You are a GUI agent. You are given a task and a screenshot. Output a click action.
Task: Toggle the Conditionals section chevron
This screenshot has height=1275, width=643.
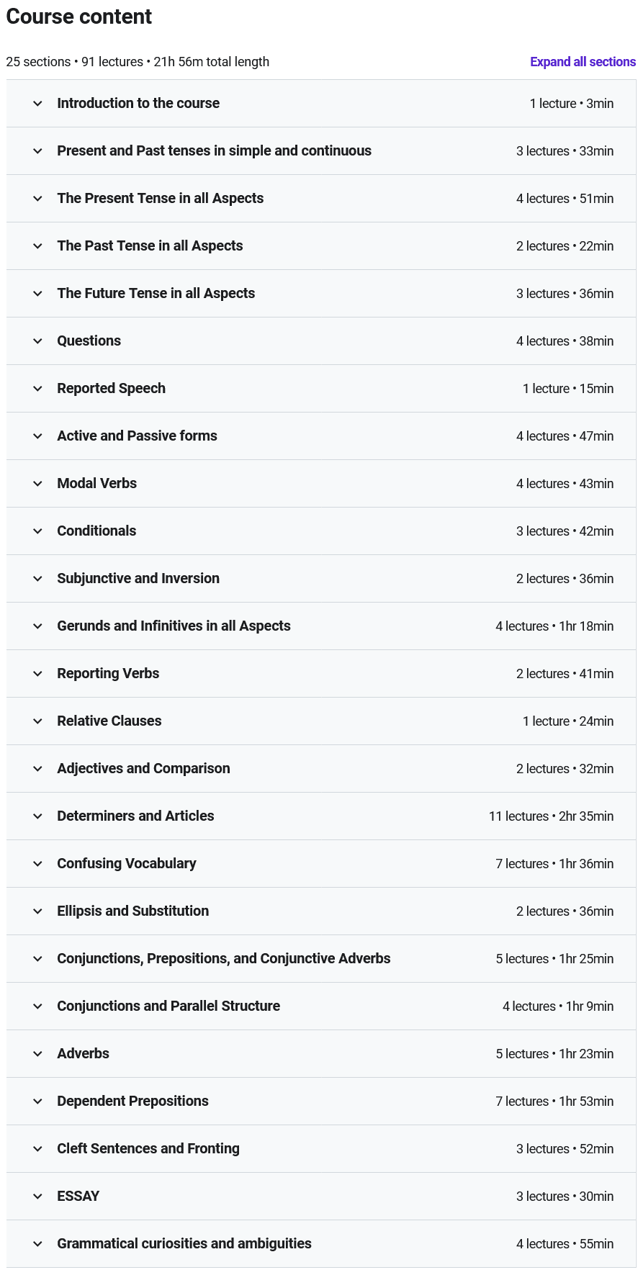click(37, 531)
